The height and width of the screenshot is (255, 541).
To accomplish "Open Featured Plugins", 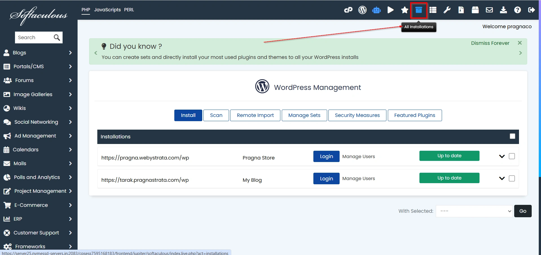I will pyautogui.click(x=415, y=115).
